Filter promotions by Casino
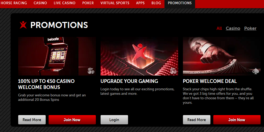Screen dimensions: 264x132 pos(233,28)
